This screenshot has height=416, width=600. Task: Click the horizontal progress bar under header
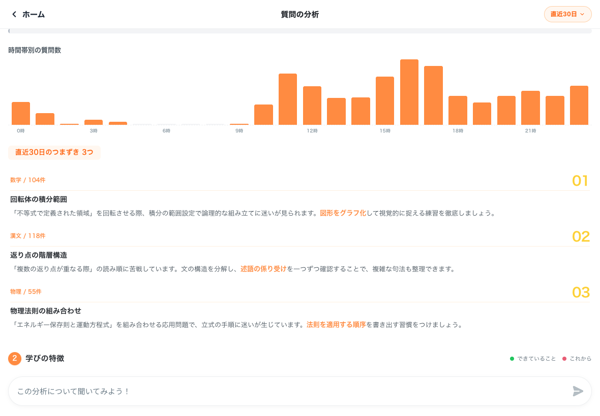[299, 31]
